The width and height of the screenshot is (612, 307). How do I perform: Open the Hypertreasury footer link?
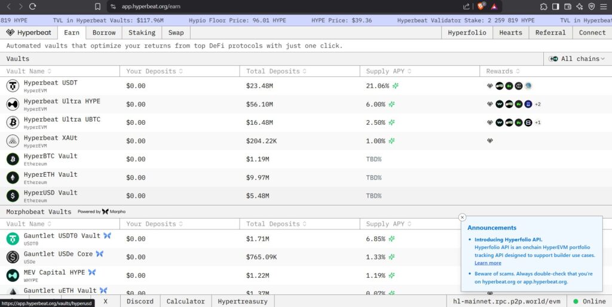[x=243, y=301]
